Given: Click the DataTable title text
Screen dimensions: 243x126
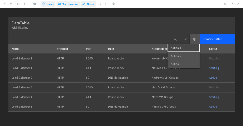Looking at the screenshot, I should point(20,23).
